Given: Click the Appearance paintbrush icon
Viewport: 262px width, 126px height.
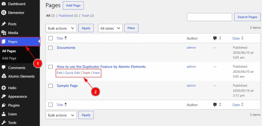Looking at the screenshot, I should 4,96.
